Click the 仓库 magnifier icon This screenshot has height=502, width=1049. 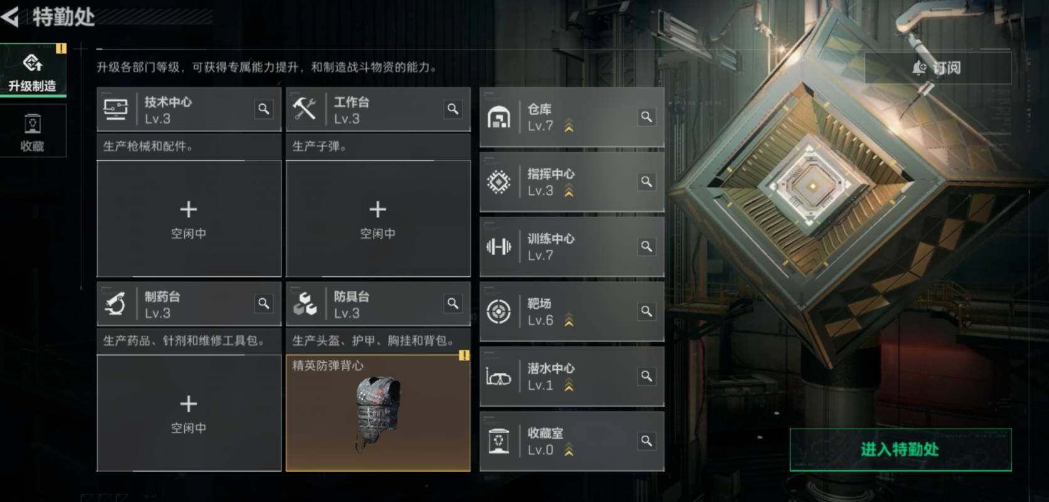[647, 117]
